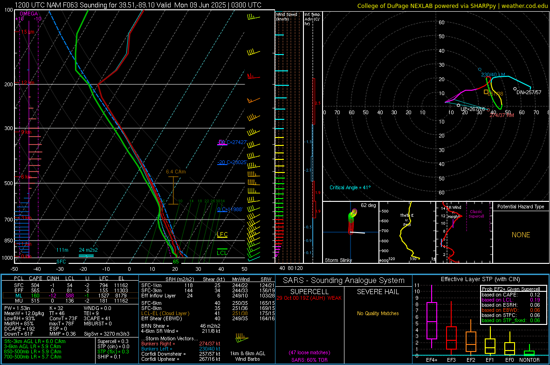
Task: Click the MeanW = 12.0g/kg value
Action: point(24,313)
